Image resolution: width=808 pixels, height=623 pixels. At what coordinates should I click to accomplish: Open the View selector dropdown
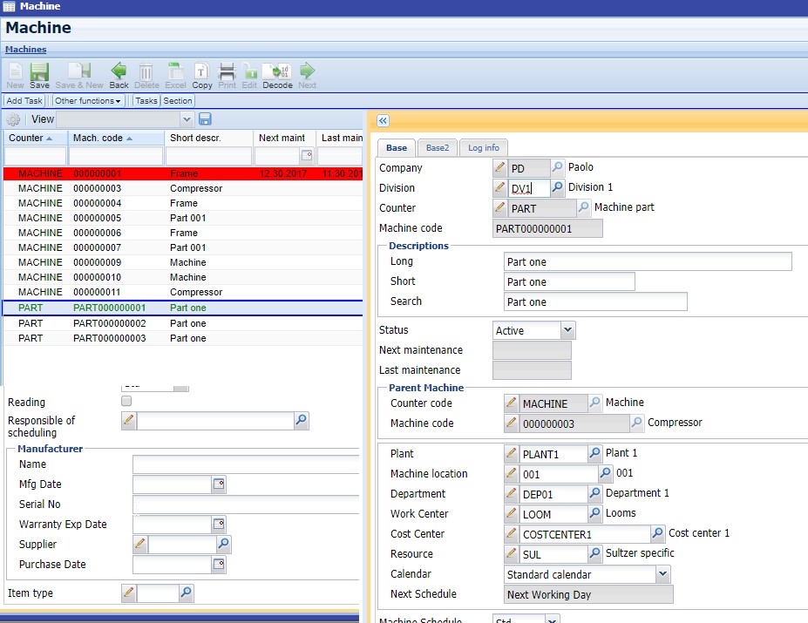coord(187,119)
